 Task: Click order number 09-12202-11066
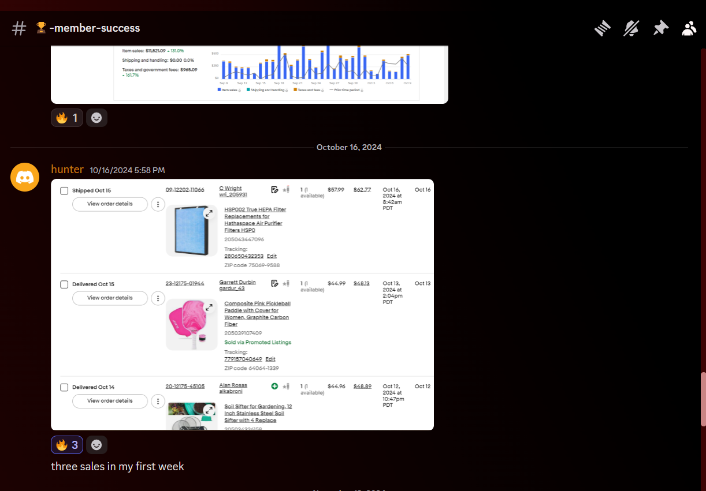coord(185,190)
